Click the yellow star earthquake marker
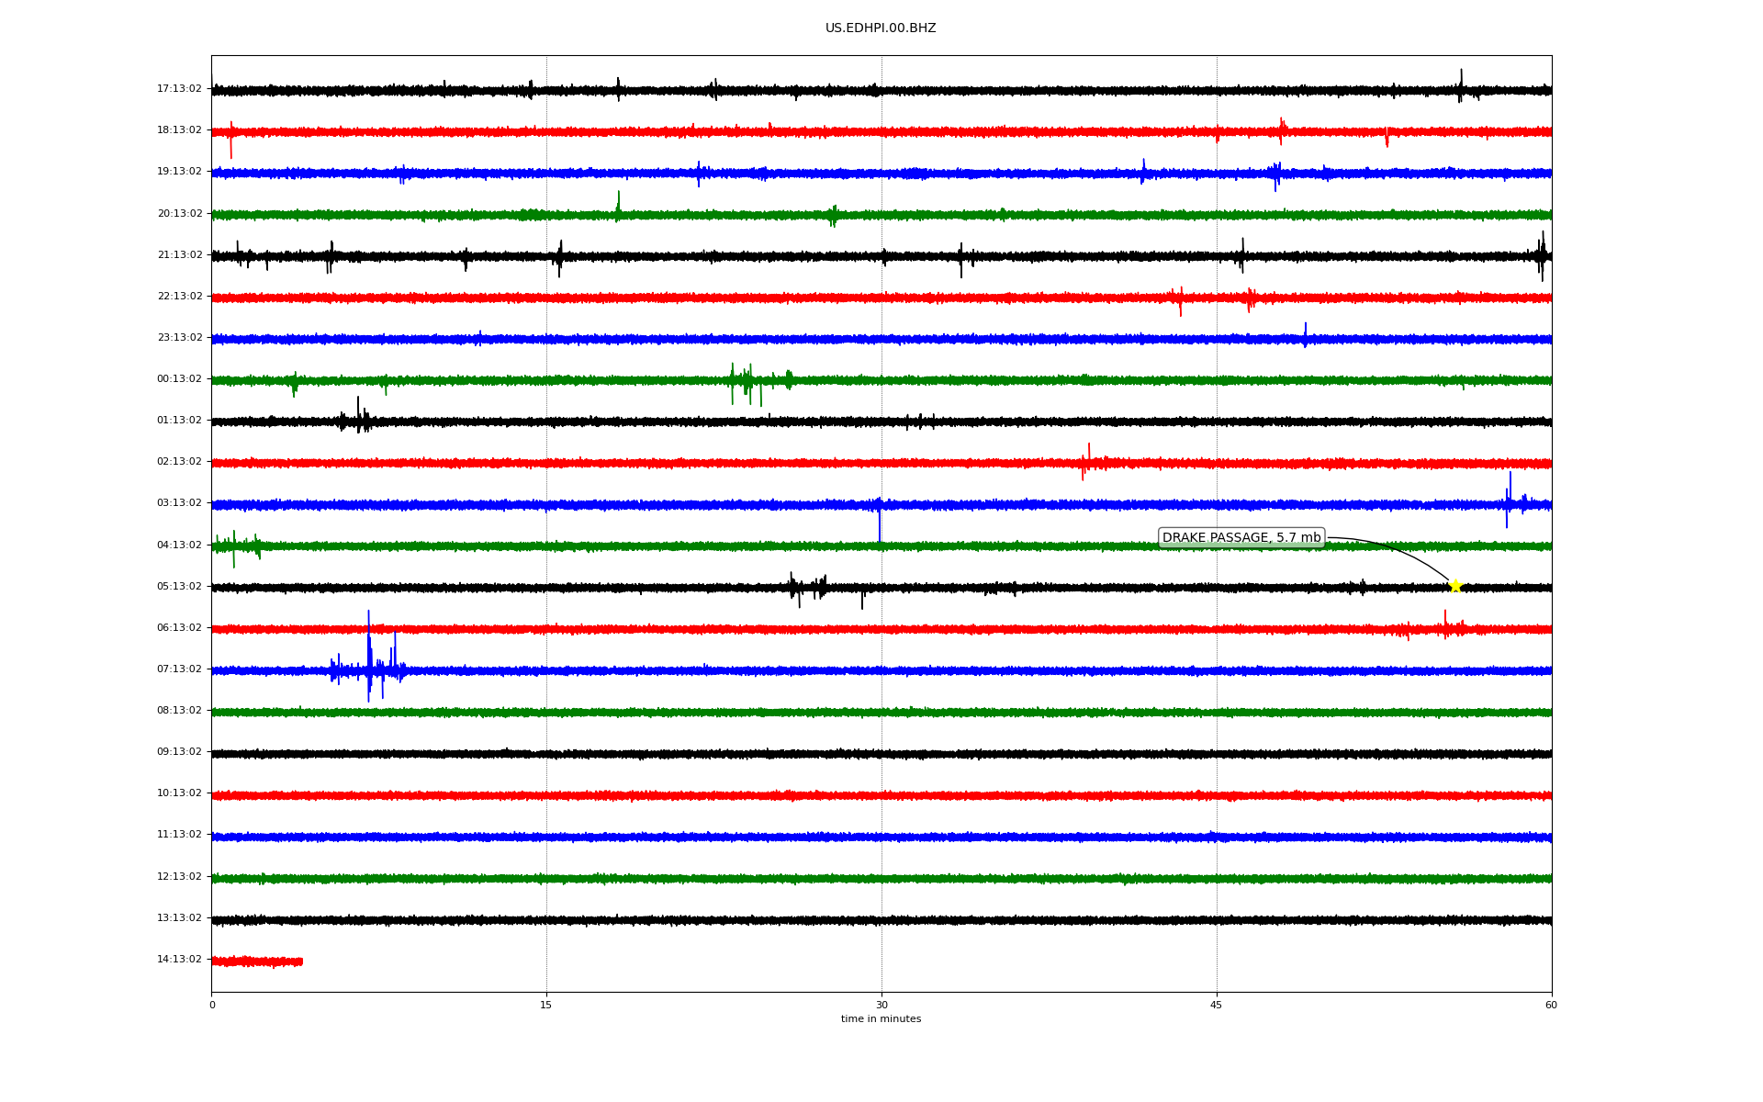The height and width of the screenshot is (1102, 1763). pos(1455,586)
